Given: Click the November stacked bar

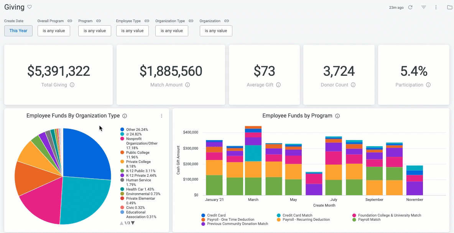Looking at the screenshot, I should point(415,180).
